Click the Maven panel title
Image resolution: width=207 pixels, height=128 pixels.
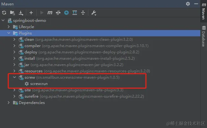pos(8,4)
